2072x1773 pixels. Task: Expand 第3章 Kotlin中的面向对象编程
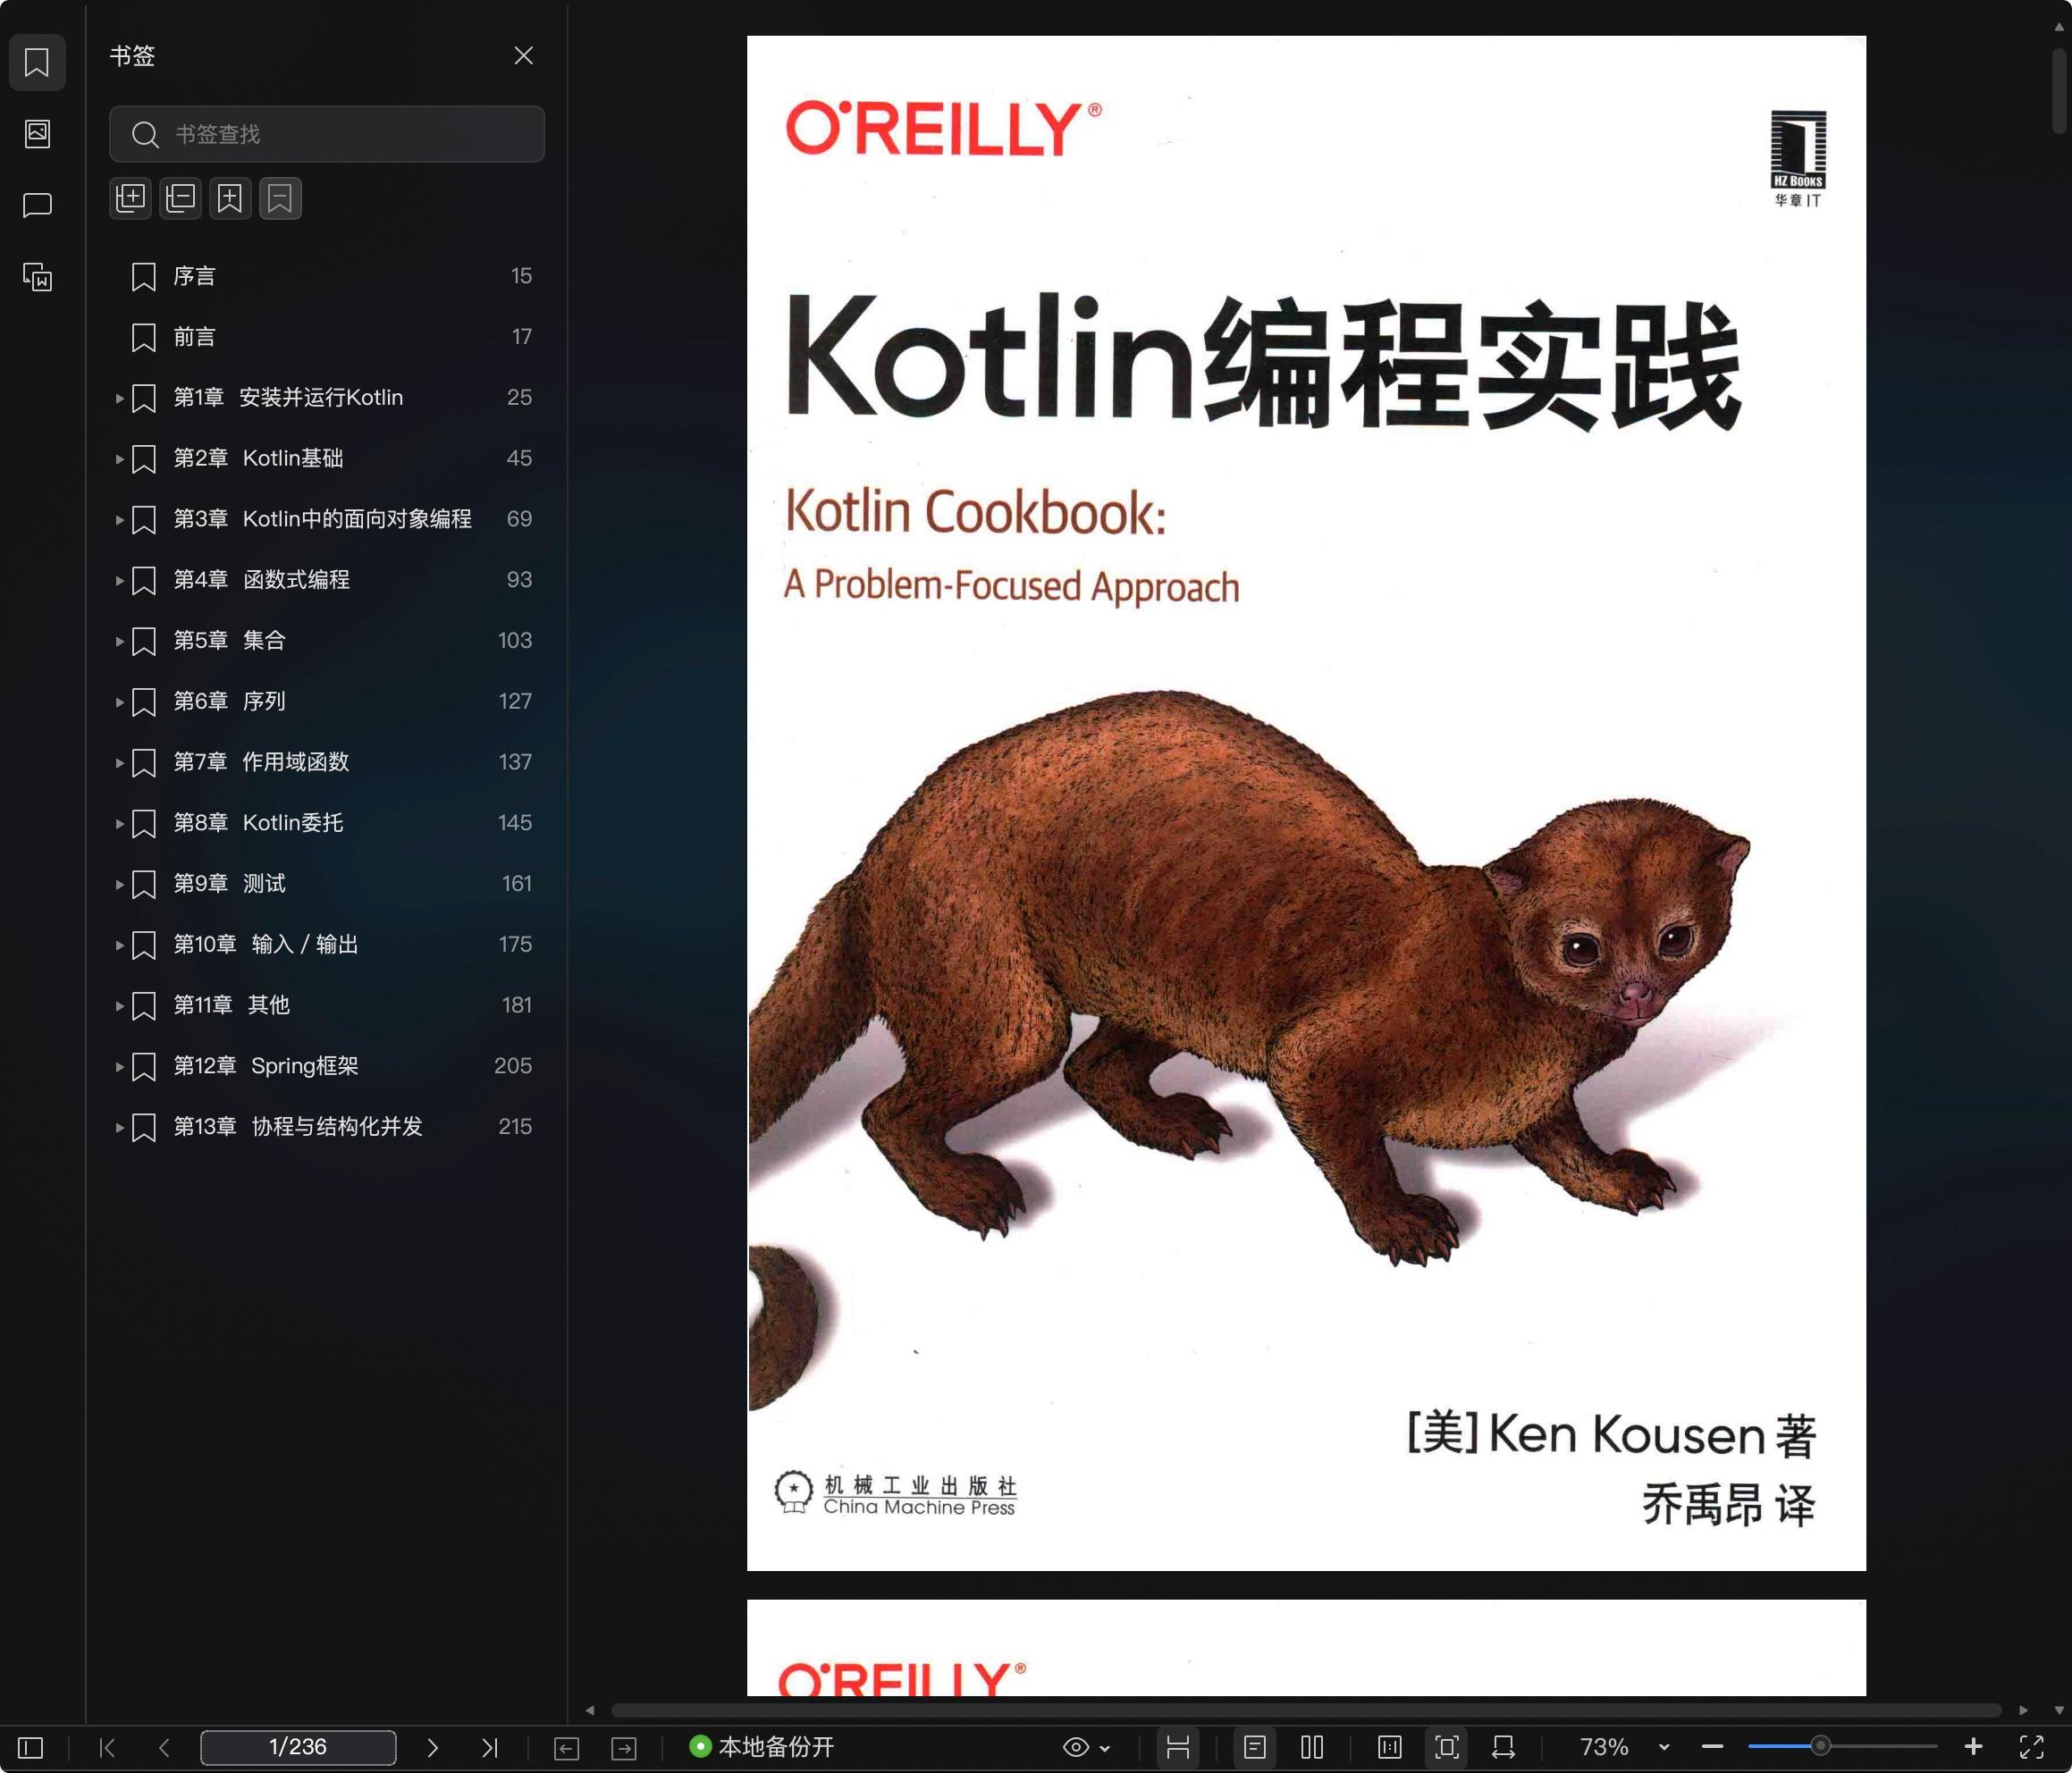click(119, 520)
